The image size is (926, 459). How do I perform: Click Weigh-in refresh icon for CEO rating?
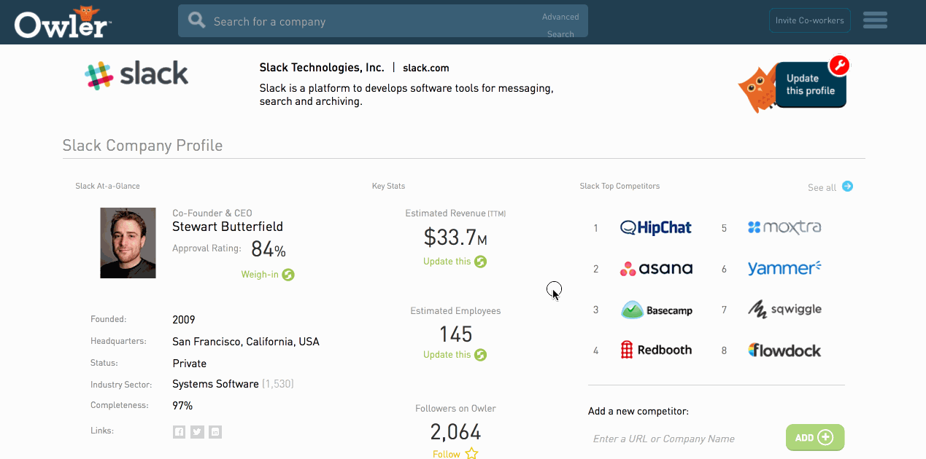[x=288, y=275]
